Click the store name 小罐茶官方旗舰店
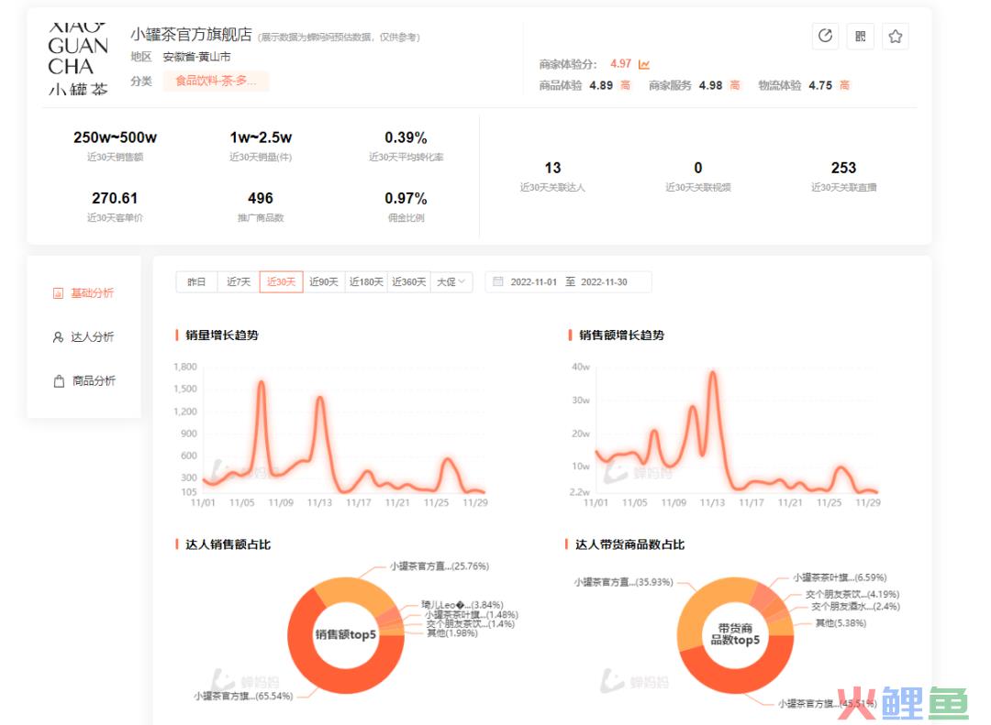Viewport: 991px width, 725px height. (192, 35)
